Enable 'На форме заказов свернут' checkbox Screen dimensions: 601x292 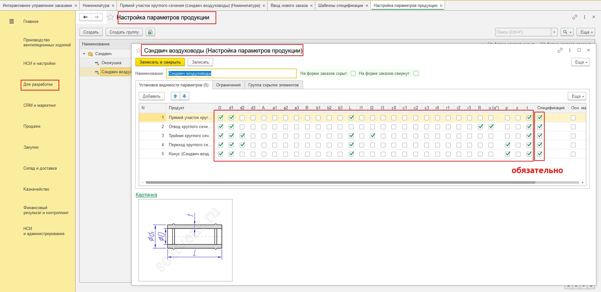416,74
